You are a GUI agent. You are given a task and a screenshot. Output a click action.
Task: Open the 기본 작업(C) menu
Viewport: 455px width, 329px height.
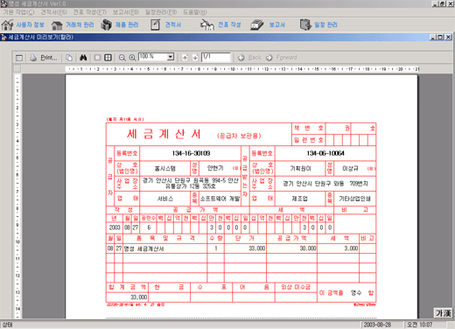point(18,12)
